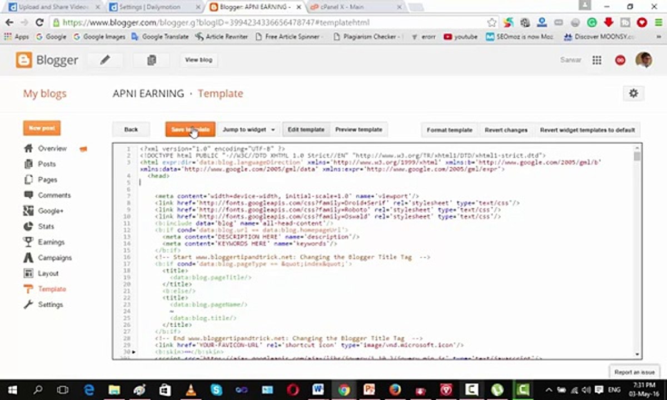Click the Overview orange flag icon
The image size is (667, 400).
click(83, 149)
